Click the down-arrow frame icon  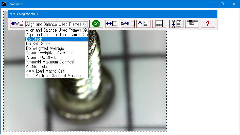coord(177,24)
